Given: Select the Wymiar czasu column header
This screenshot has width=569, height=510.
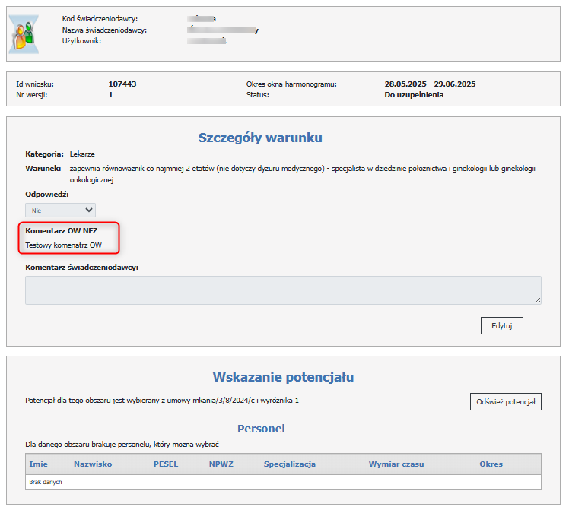Looking at the screenshot, I should click(396, 464).
